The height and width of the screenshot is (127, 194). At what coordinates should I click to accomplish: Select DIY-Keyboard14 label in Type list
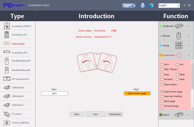20,79
